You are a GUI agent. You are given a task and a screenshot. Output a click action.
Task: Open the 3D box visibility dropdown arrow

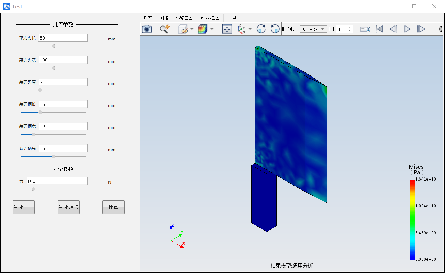[192, 29]
